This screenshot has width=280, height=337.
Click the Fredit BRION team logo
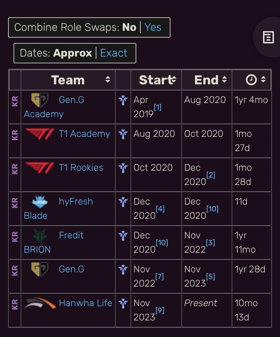tap(40, 235)
